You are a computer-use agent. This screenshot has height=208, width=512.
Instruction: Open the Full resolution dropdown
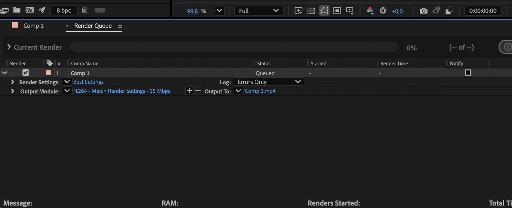click(x=259, y=11)
